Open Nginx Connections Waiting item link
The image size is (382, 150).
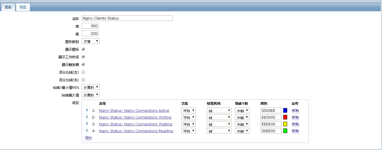pyautogui.click(x=136, y=124)
